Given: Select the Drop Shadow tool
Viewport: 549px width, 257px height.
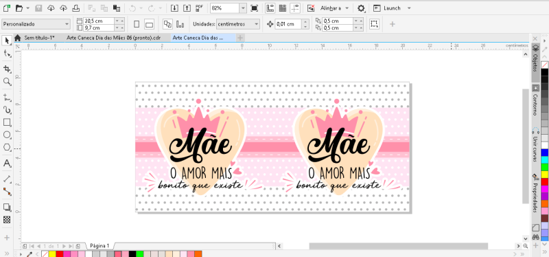Looking at the screenshot, I should pos(7,207).
